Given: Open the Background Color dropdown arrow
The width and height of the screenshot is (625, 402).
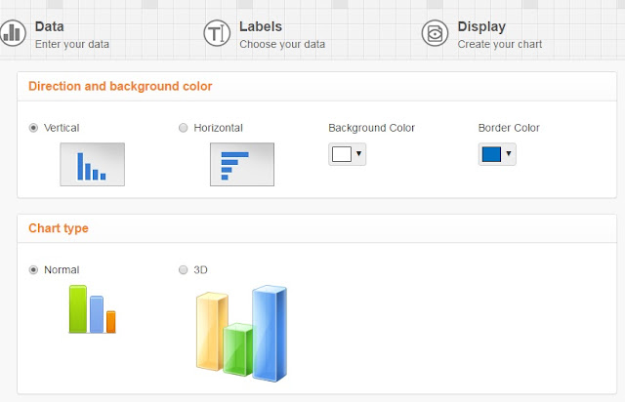Looking at the screenshot, I should click(x=358, y=154).
